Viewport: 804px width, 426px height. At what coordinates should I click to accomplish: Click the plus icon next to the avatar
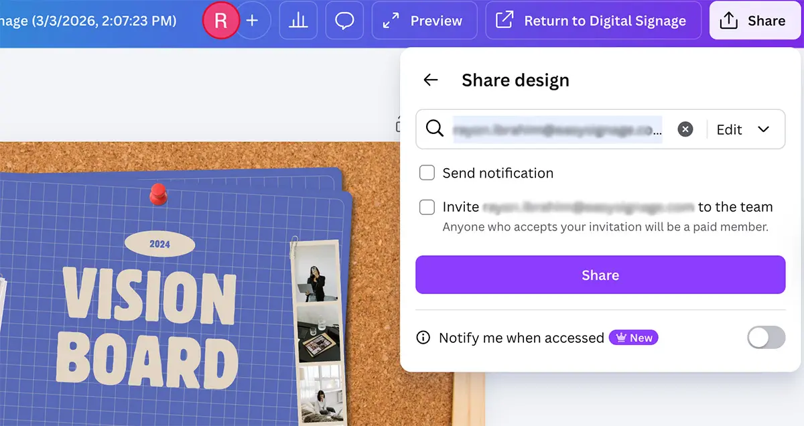coord(253,20)
